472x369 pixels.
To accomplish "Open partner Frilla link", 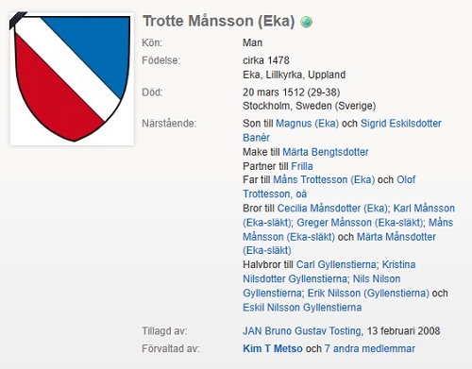I will 302,166.
